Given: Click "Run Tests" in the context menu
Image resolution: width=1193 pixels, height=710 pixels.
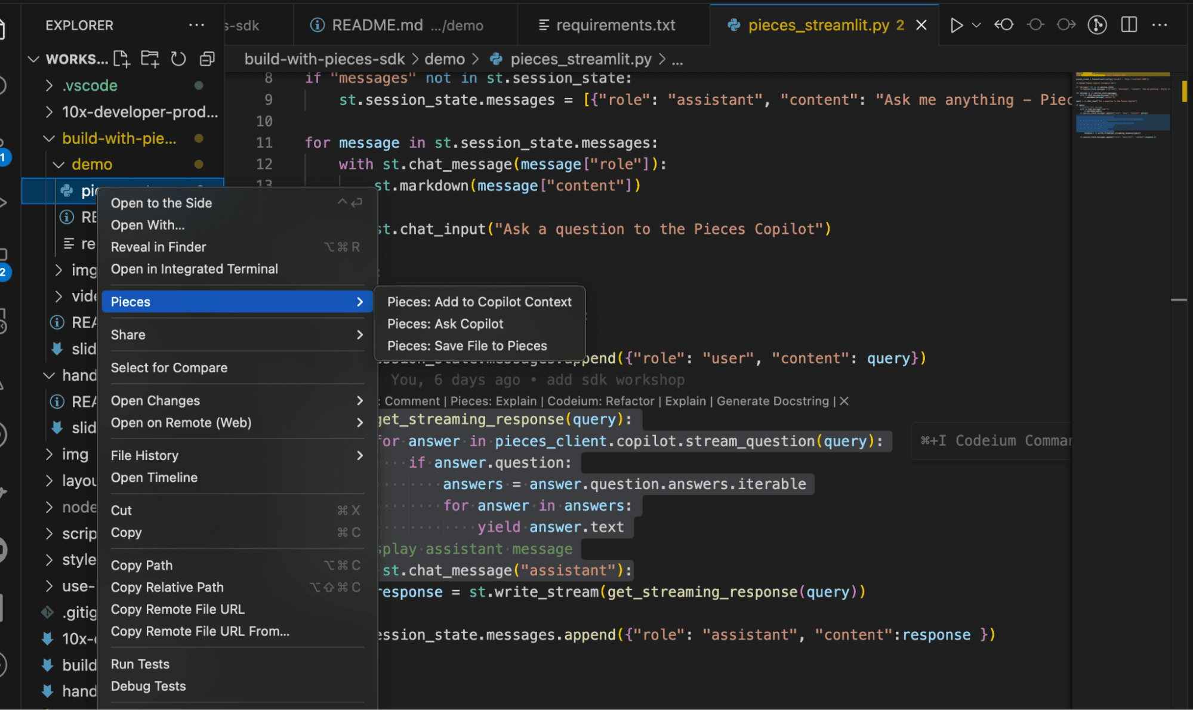Looking at the screenshot, I should pyautogui.click(x=140, y=663).
